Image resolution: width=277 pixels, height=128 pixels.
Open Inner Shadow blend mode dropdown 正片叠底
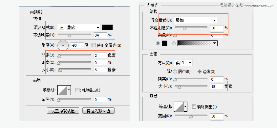(79, 27)
